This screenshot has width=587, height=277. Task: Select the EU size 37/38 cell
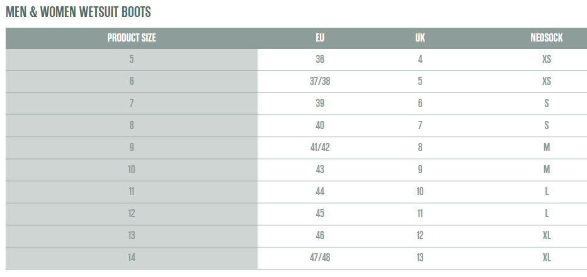tap(320, 82)
